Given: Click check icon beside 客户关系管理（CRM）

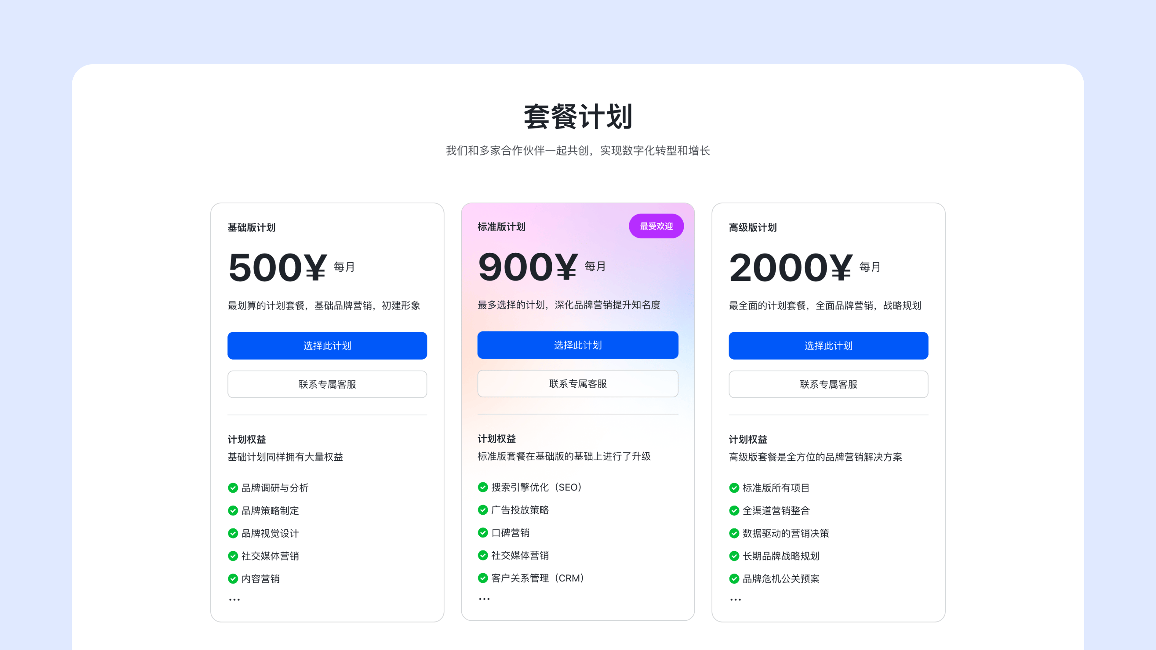Looking at the screenshot, I should 483,578.
